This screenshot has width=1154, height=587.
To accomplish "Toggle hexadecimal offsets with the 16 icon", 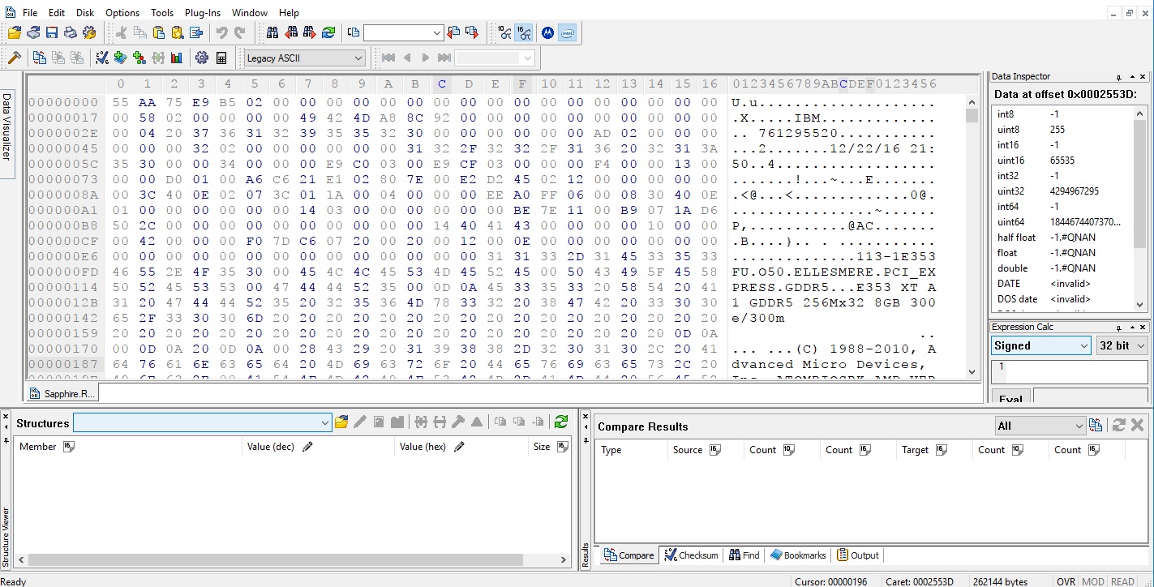I will click(524, 32).
